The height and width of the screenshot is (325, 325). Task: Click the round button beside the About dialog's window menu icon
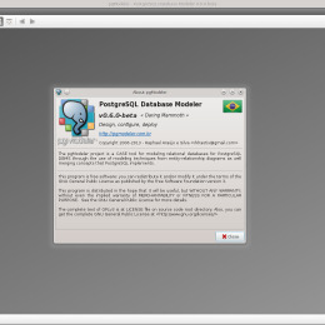tap(67, 92)
